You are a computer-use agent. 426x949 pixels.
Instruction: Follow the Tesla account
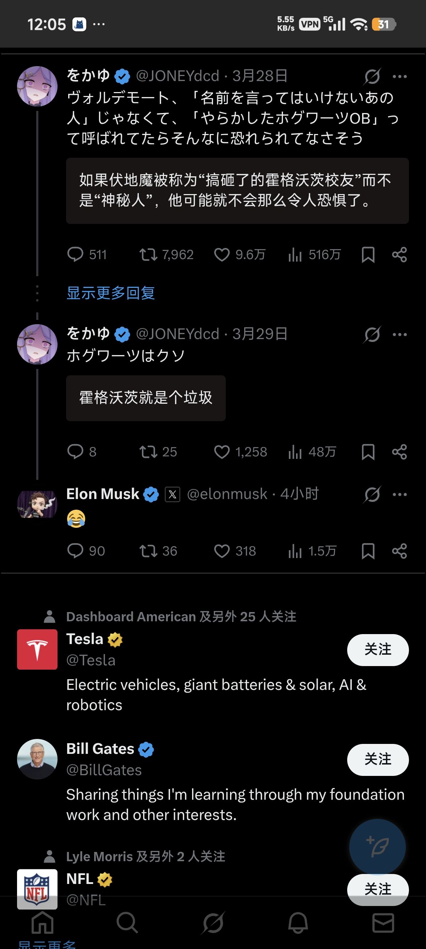coord(378,650)
